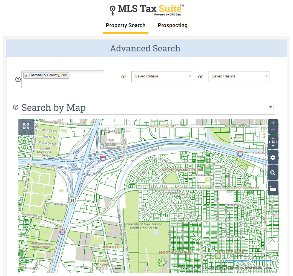The height and width of the screenshot is (276, 293).
Task: Zoom in with the map plus button
Action: [273, 123]
